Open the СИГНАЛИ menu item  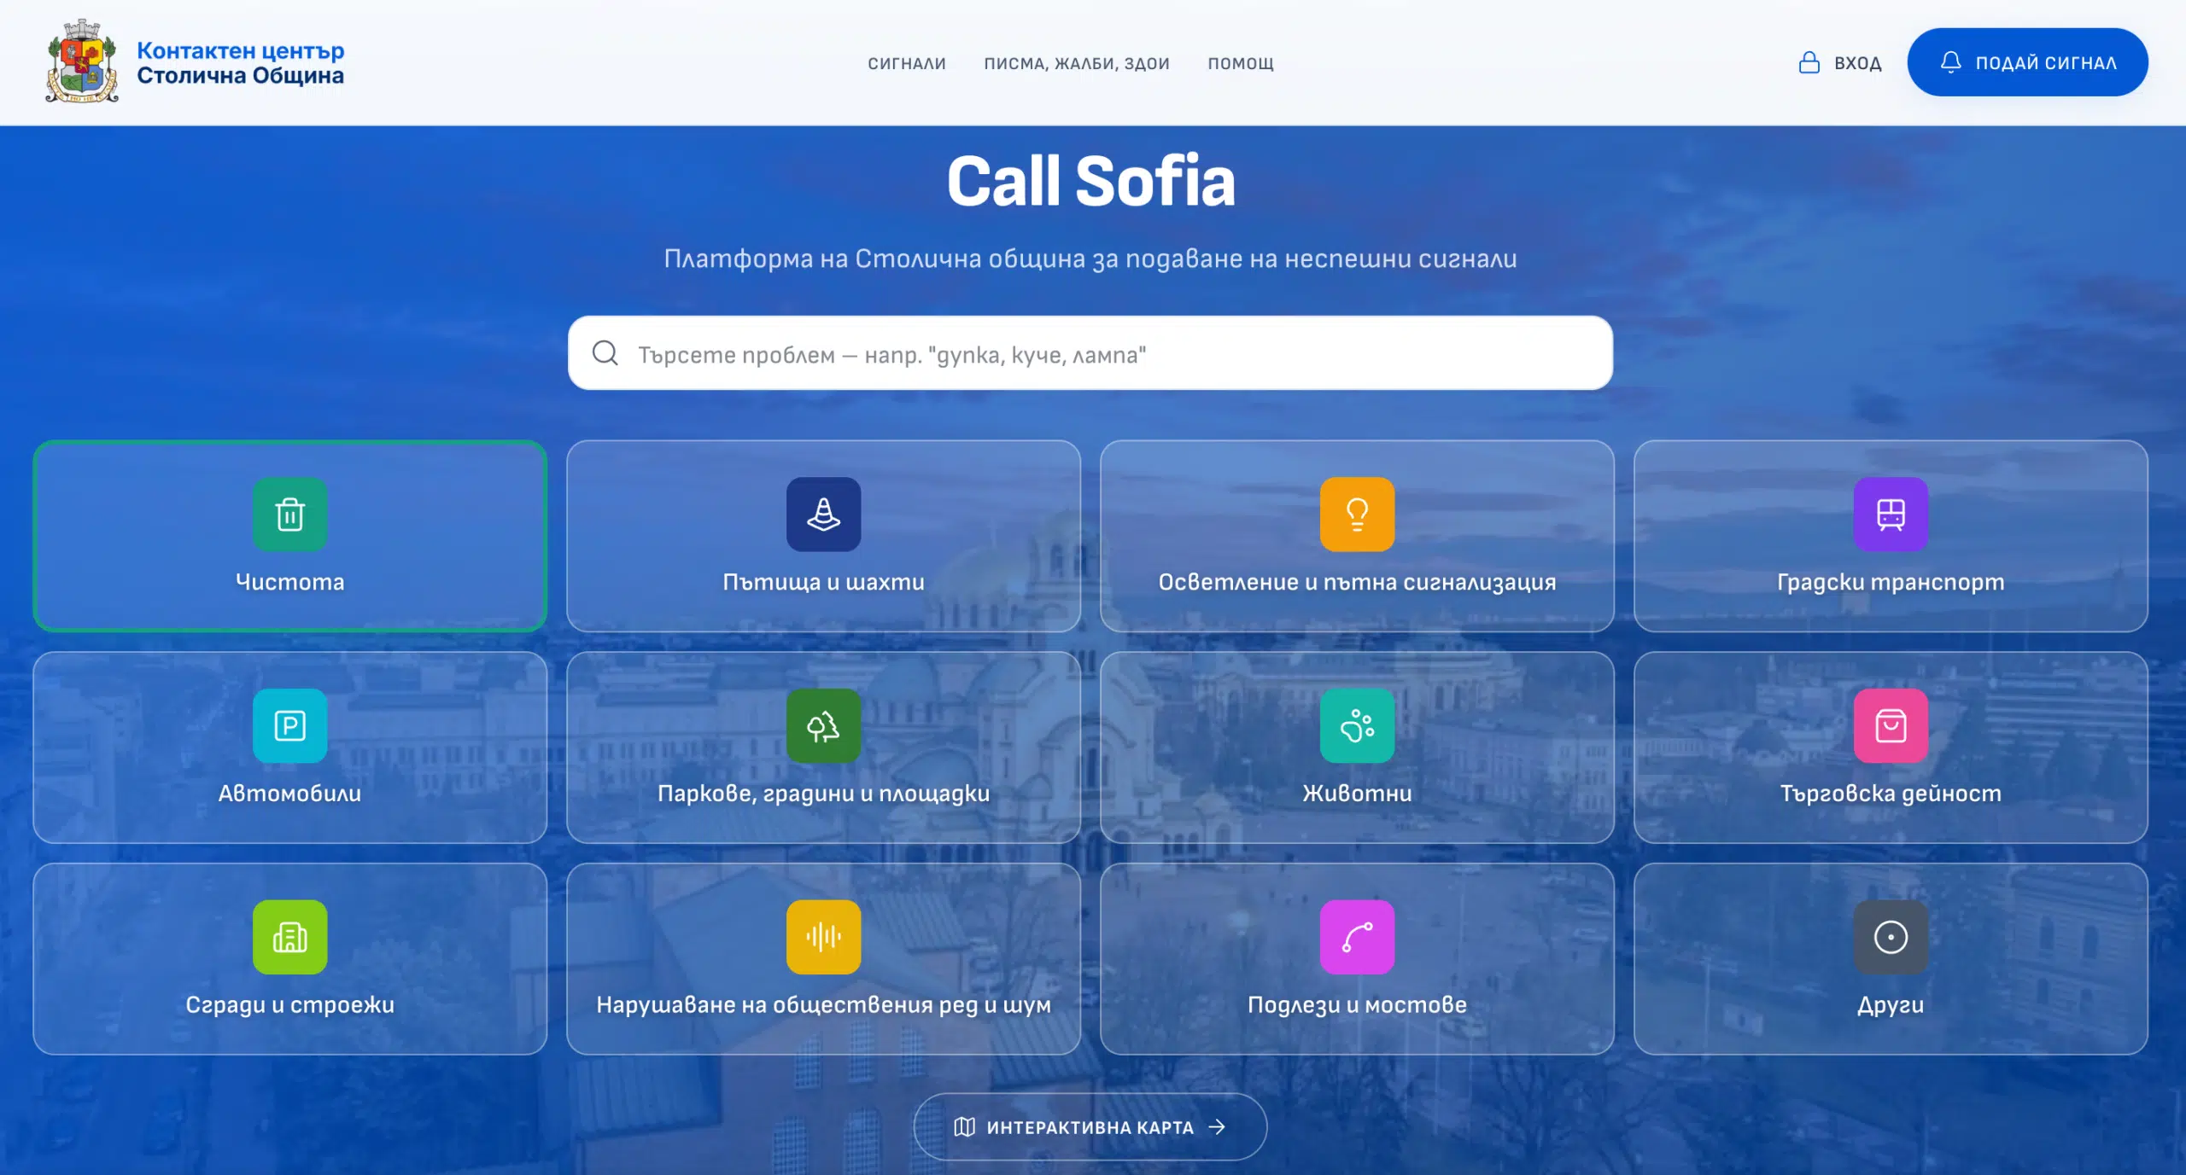tap(907, 63)
